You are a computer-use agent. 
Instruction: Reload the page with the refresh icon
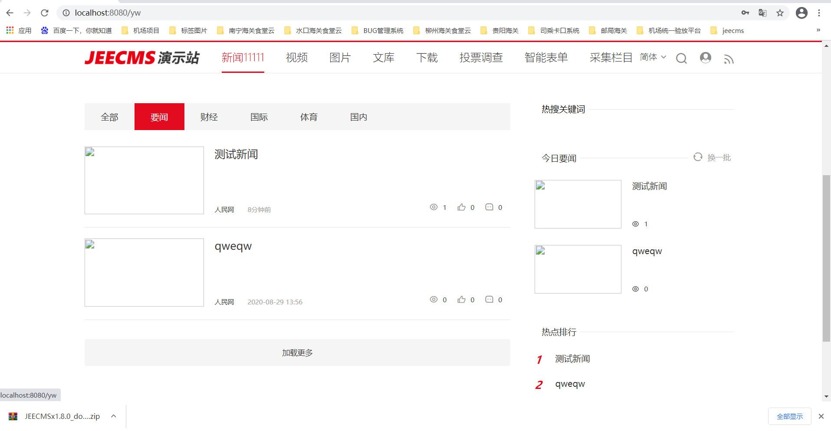pyautogui.click(x=45, y=13)
